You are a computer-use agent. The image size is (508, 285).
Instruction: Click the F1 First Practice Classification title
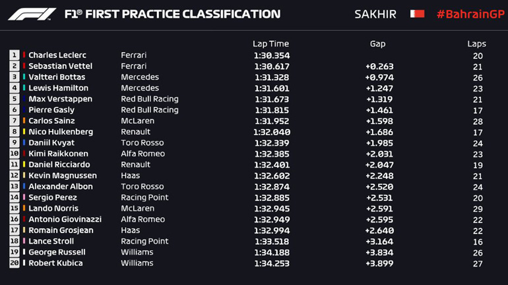172,14
